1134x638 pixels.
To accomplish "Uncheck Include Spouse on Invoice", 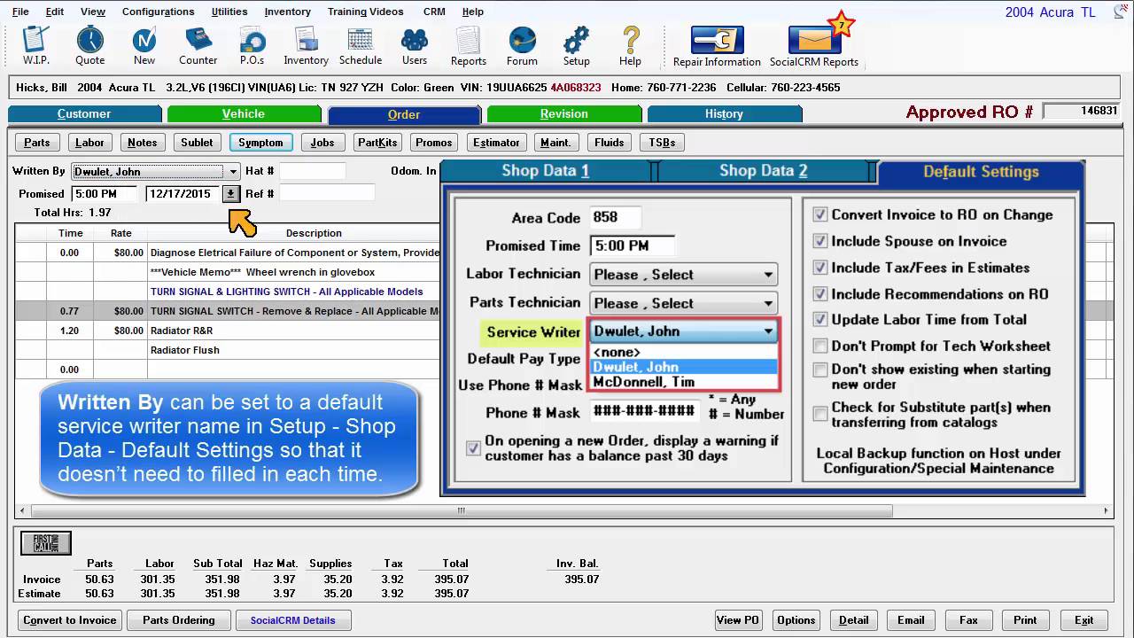I will pyautogui.click(x=820, y=241).
